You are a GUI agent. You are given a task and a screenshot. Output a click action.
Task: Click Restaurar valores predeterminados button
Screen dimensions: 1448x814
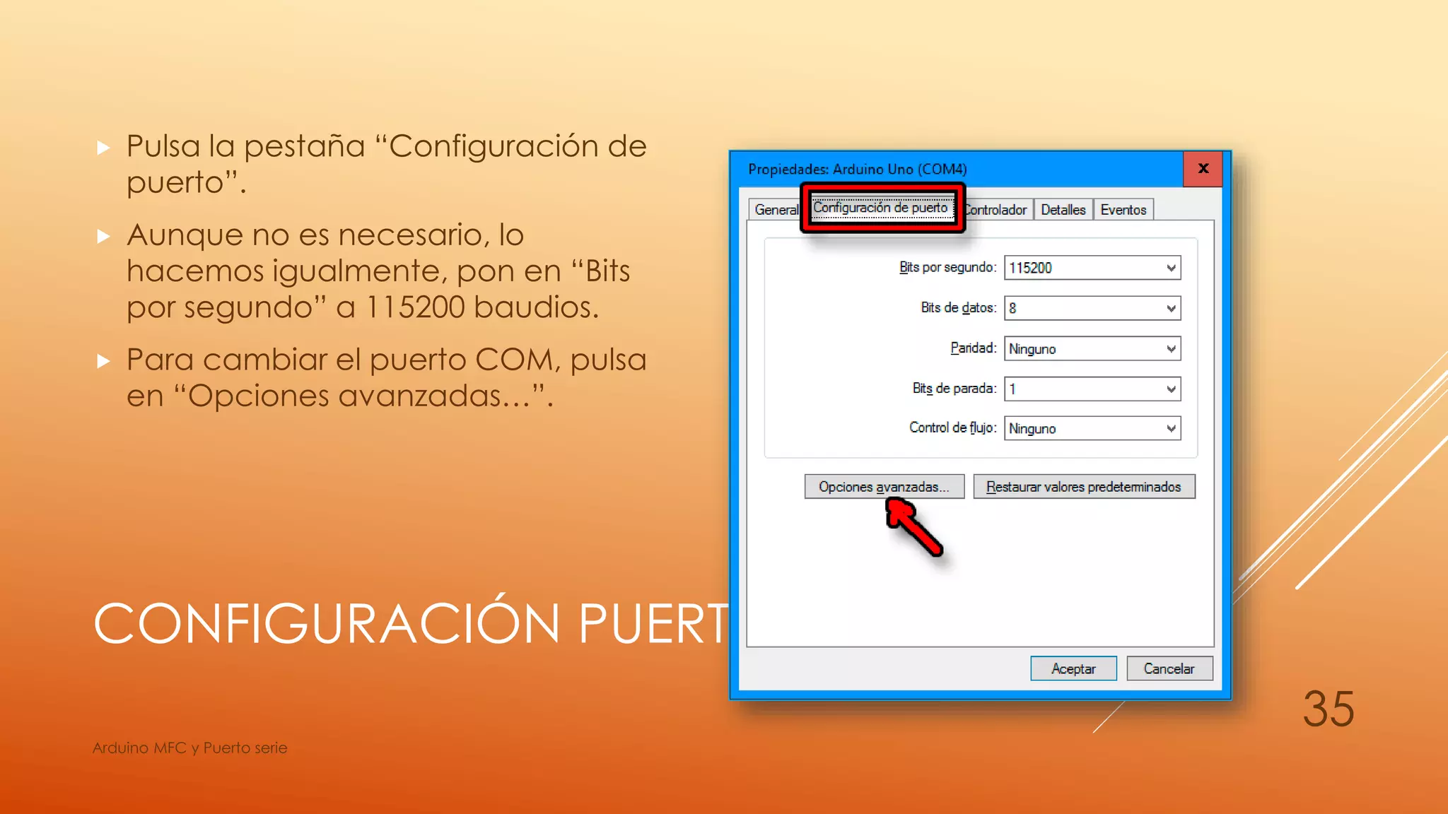click(1084, 487)
